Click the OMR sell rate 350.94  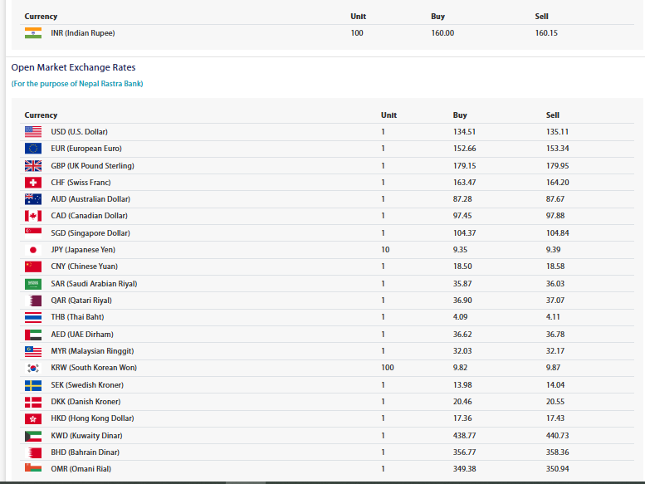point(557,469)
